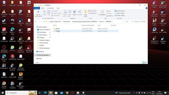Click the taskbar Pesquisar search box
This screenshot has width=169, height=95.
point(21,93)
